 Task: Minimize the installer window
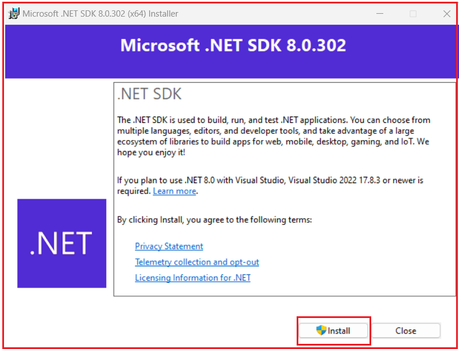point(380,13)
